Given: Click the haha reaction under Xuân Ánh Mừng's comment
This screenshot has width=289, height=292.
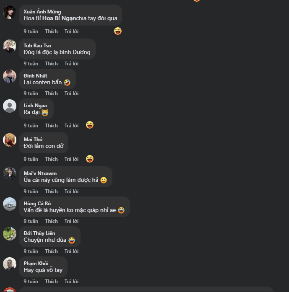Looking at the screenshot, I should click(x=118, y=31).
